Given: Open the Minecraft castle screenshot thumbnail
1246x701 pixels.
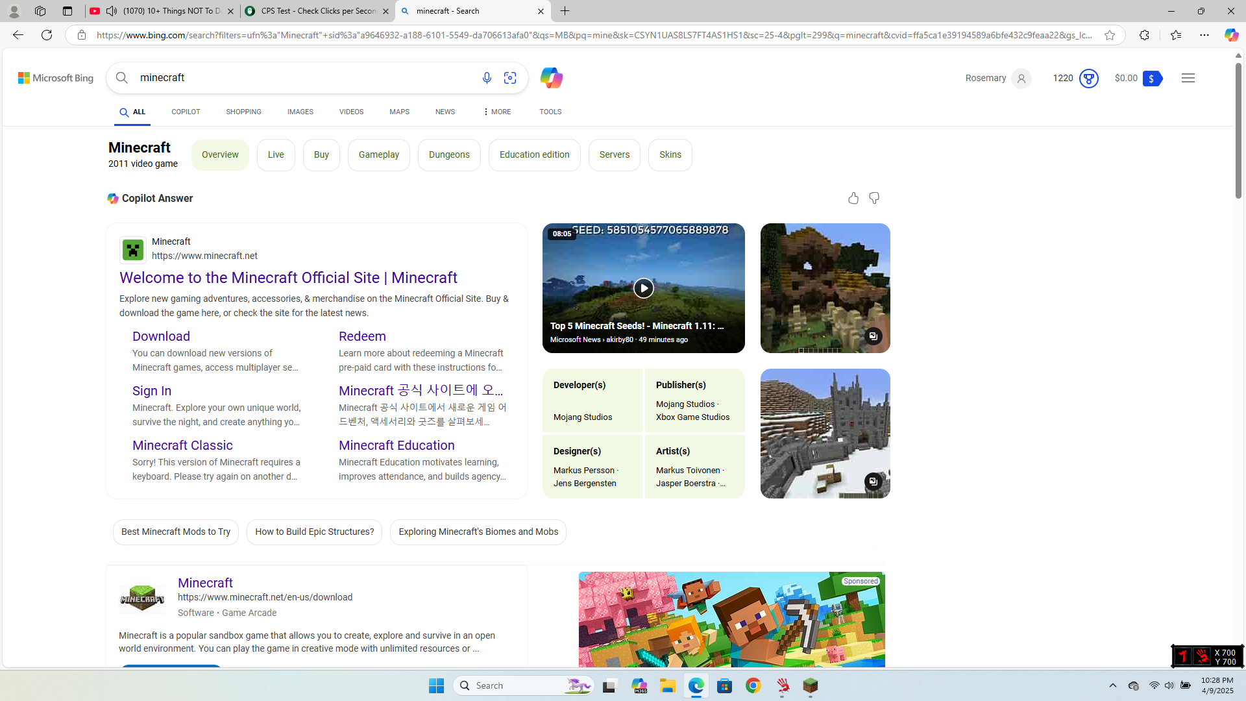Looking at the screenshot, I should (x=825, y=434).
